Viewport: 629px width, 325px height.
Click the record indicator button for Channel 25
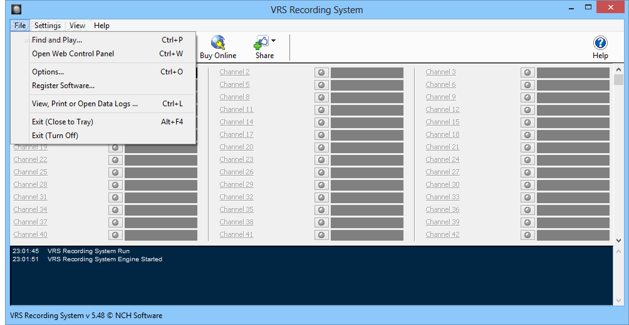click(x=115, y=172)
